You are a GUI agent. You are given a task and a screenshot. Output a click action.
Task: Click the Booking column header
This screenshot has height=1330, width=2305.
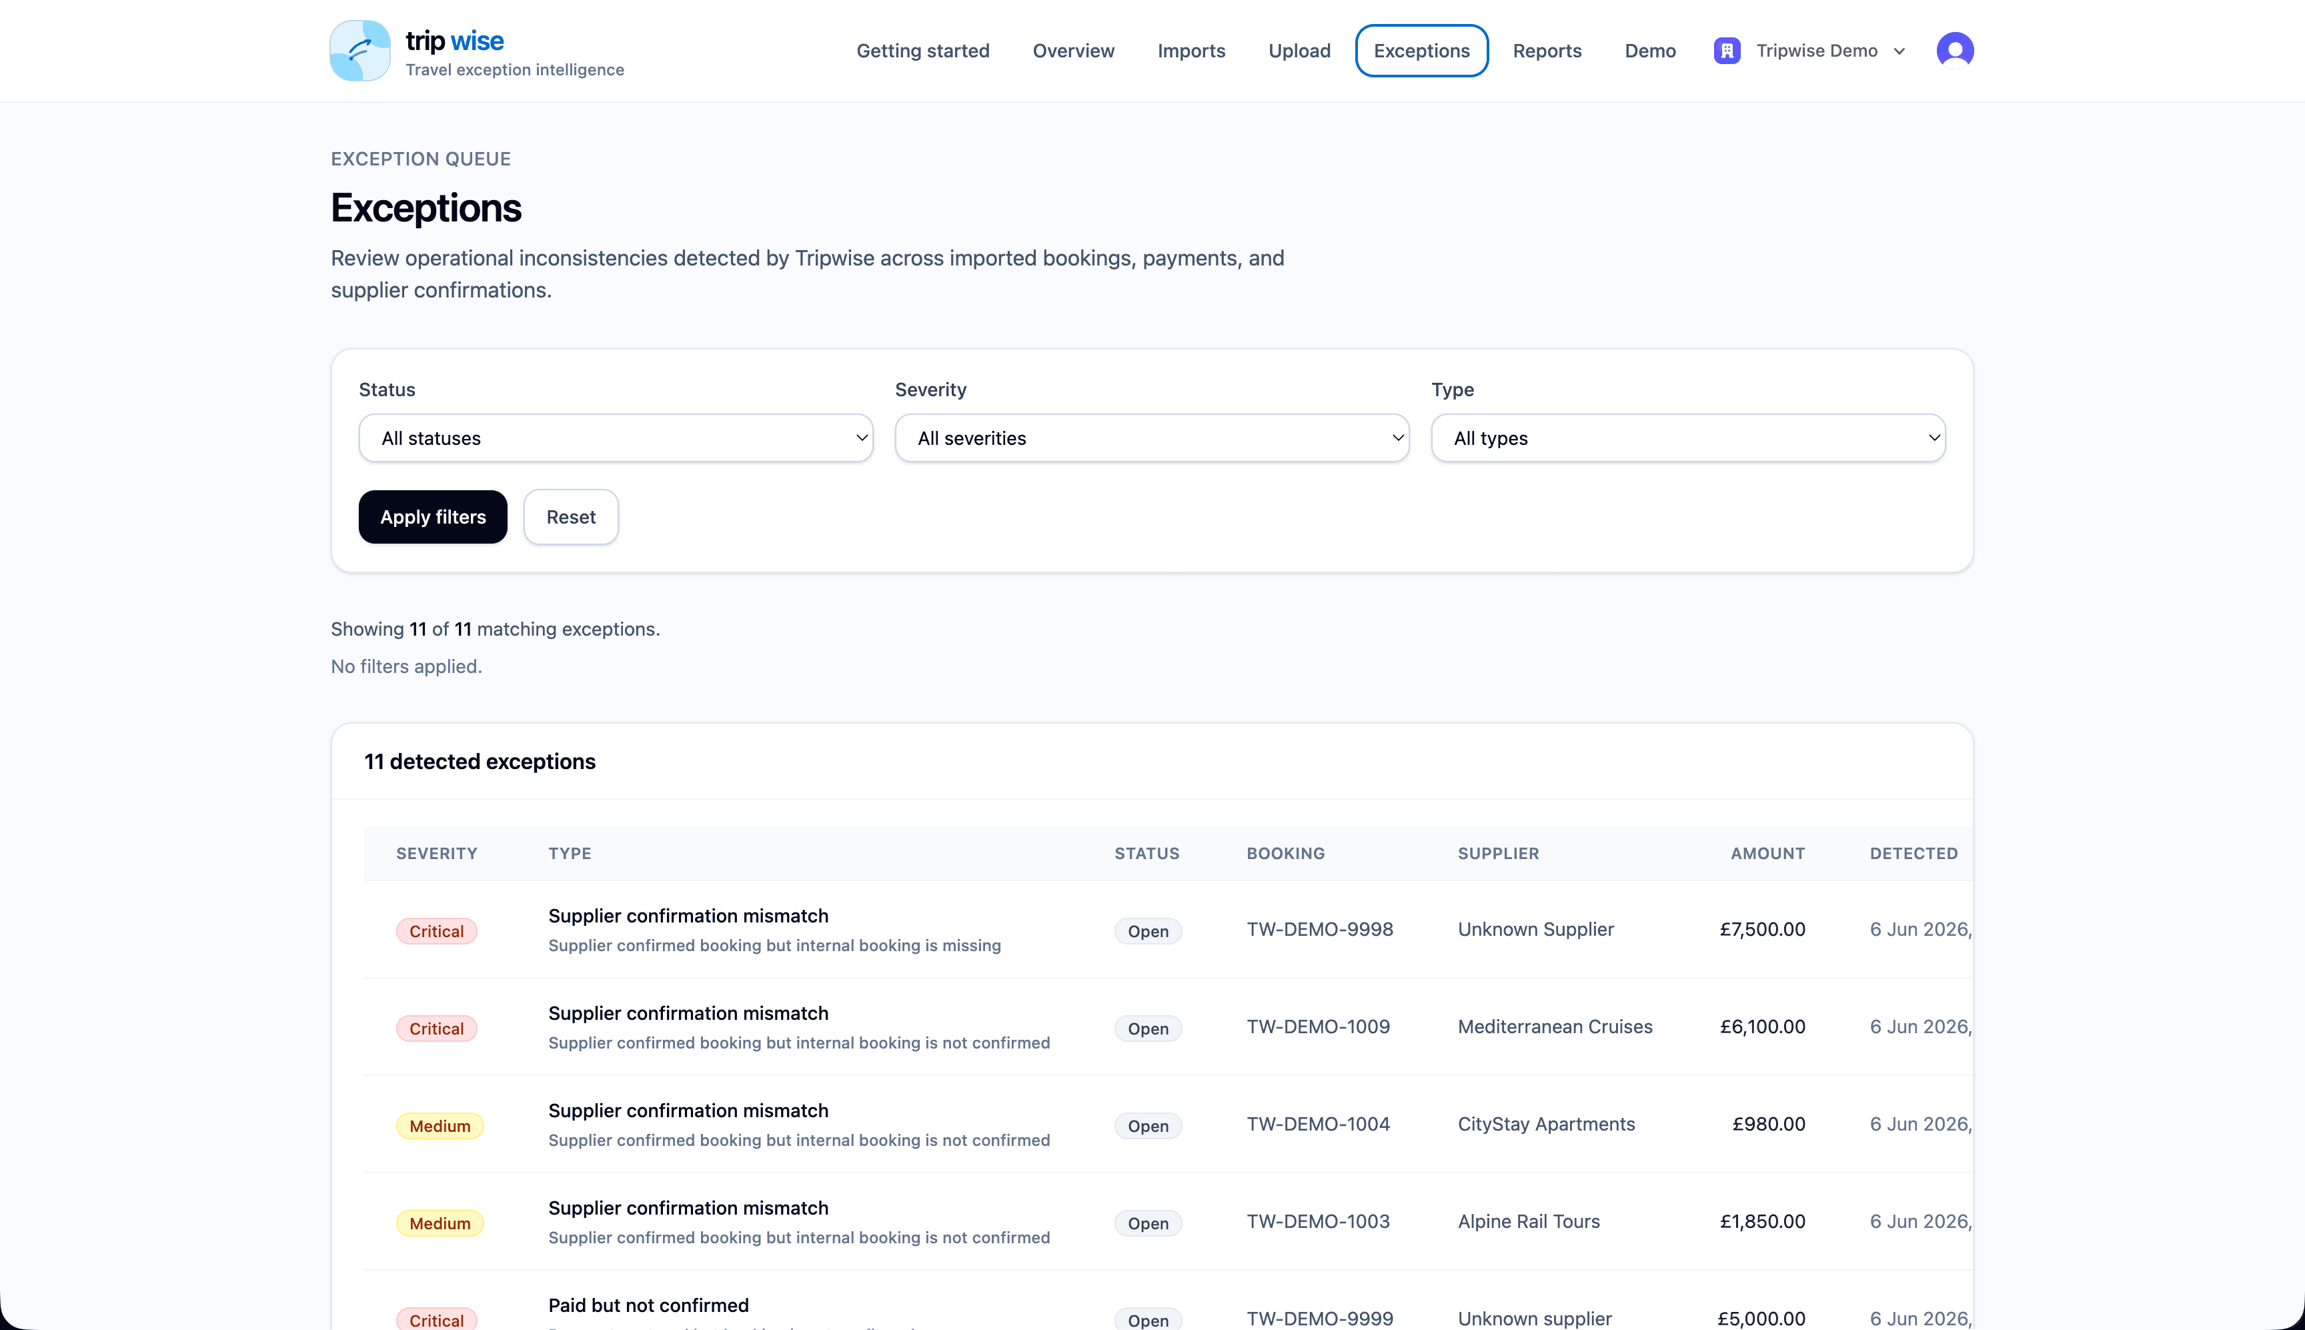point(1285,853)
